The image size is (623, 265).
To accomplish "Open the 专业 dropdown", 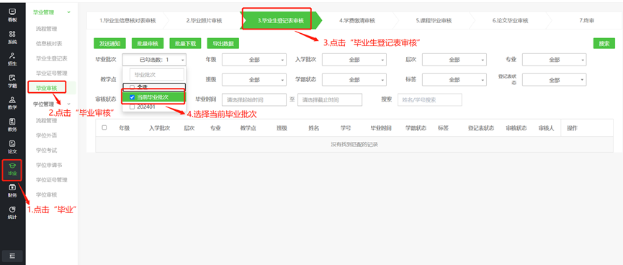I will pyautogui.click(x=555, y=60).
